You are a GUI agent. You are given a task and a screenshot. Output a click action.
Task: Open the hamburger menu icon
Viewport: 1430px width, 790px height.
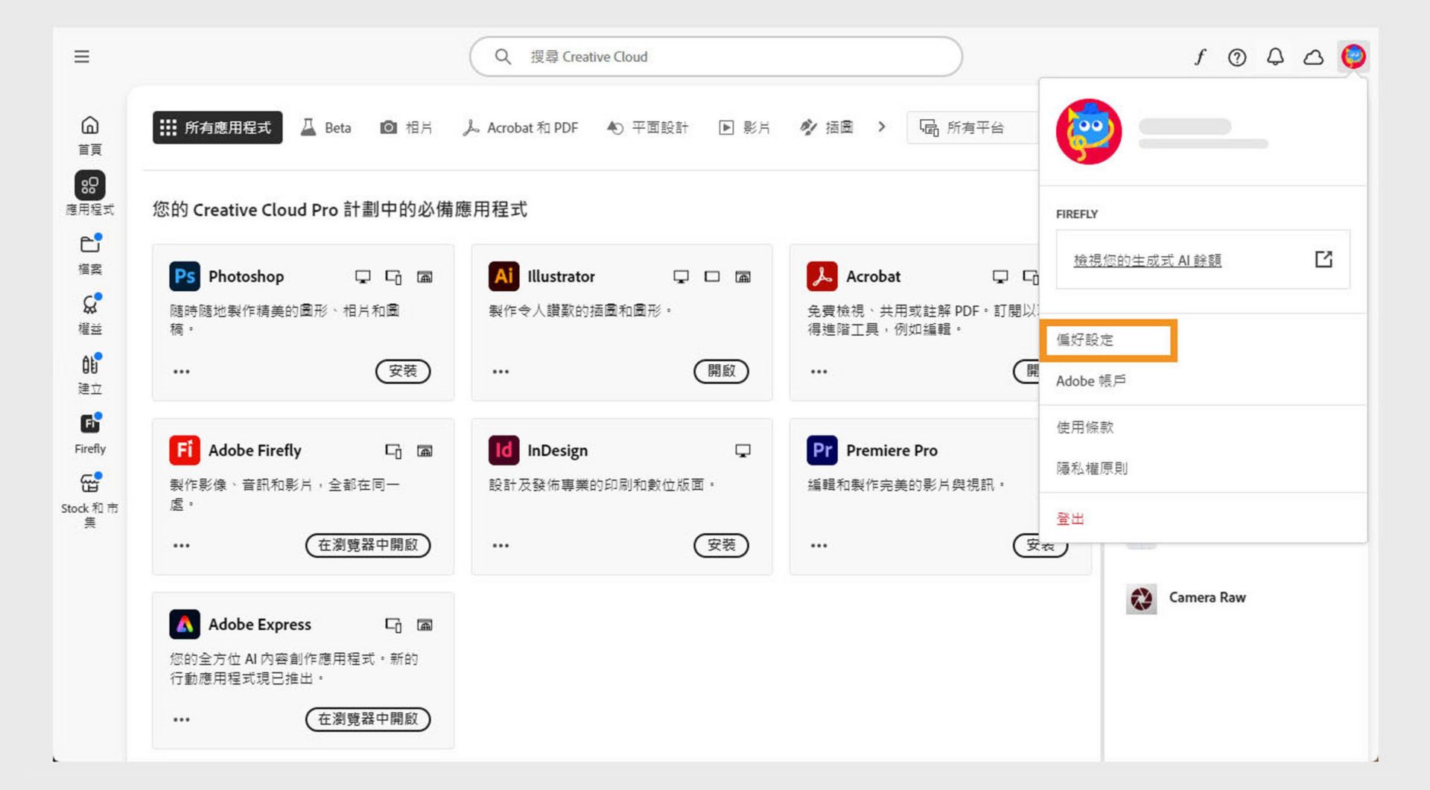coord(82,57)
